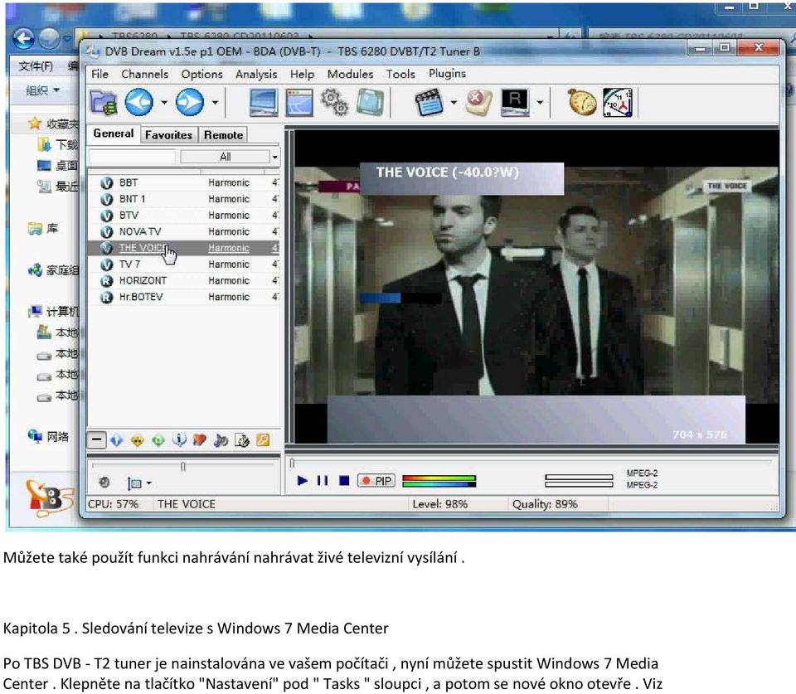Go to previous channel with left arrow
Viewport: 796px width, 694px height.
pos(138,102)
